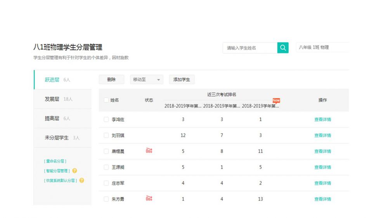
Task: Click the New badge on exam column
Action: (x=276, y=100)
